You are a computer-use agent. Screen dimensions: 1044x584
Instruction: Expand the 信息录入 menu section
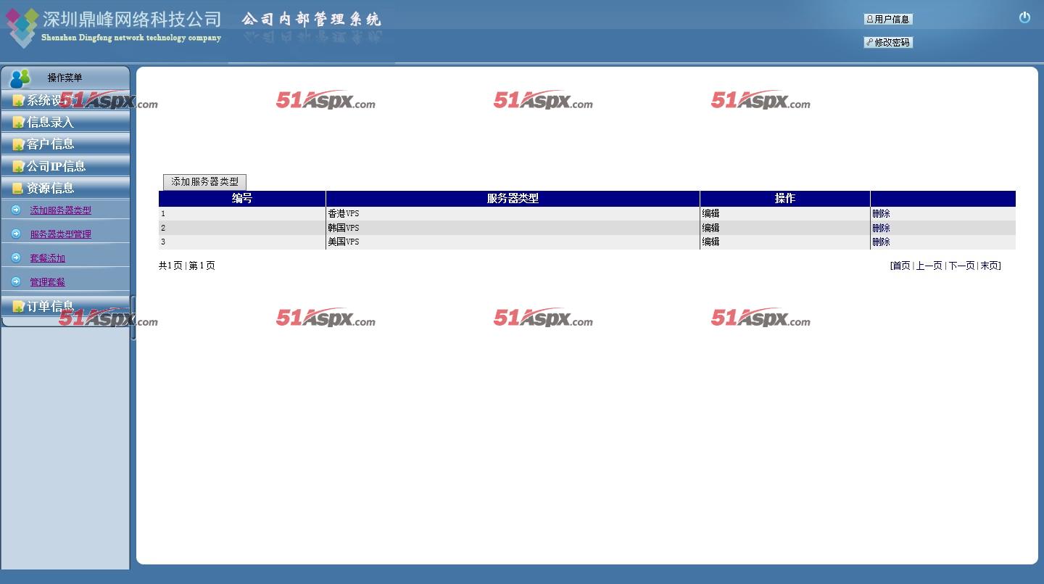tap(49, 123)
